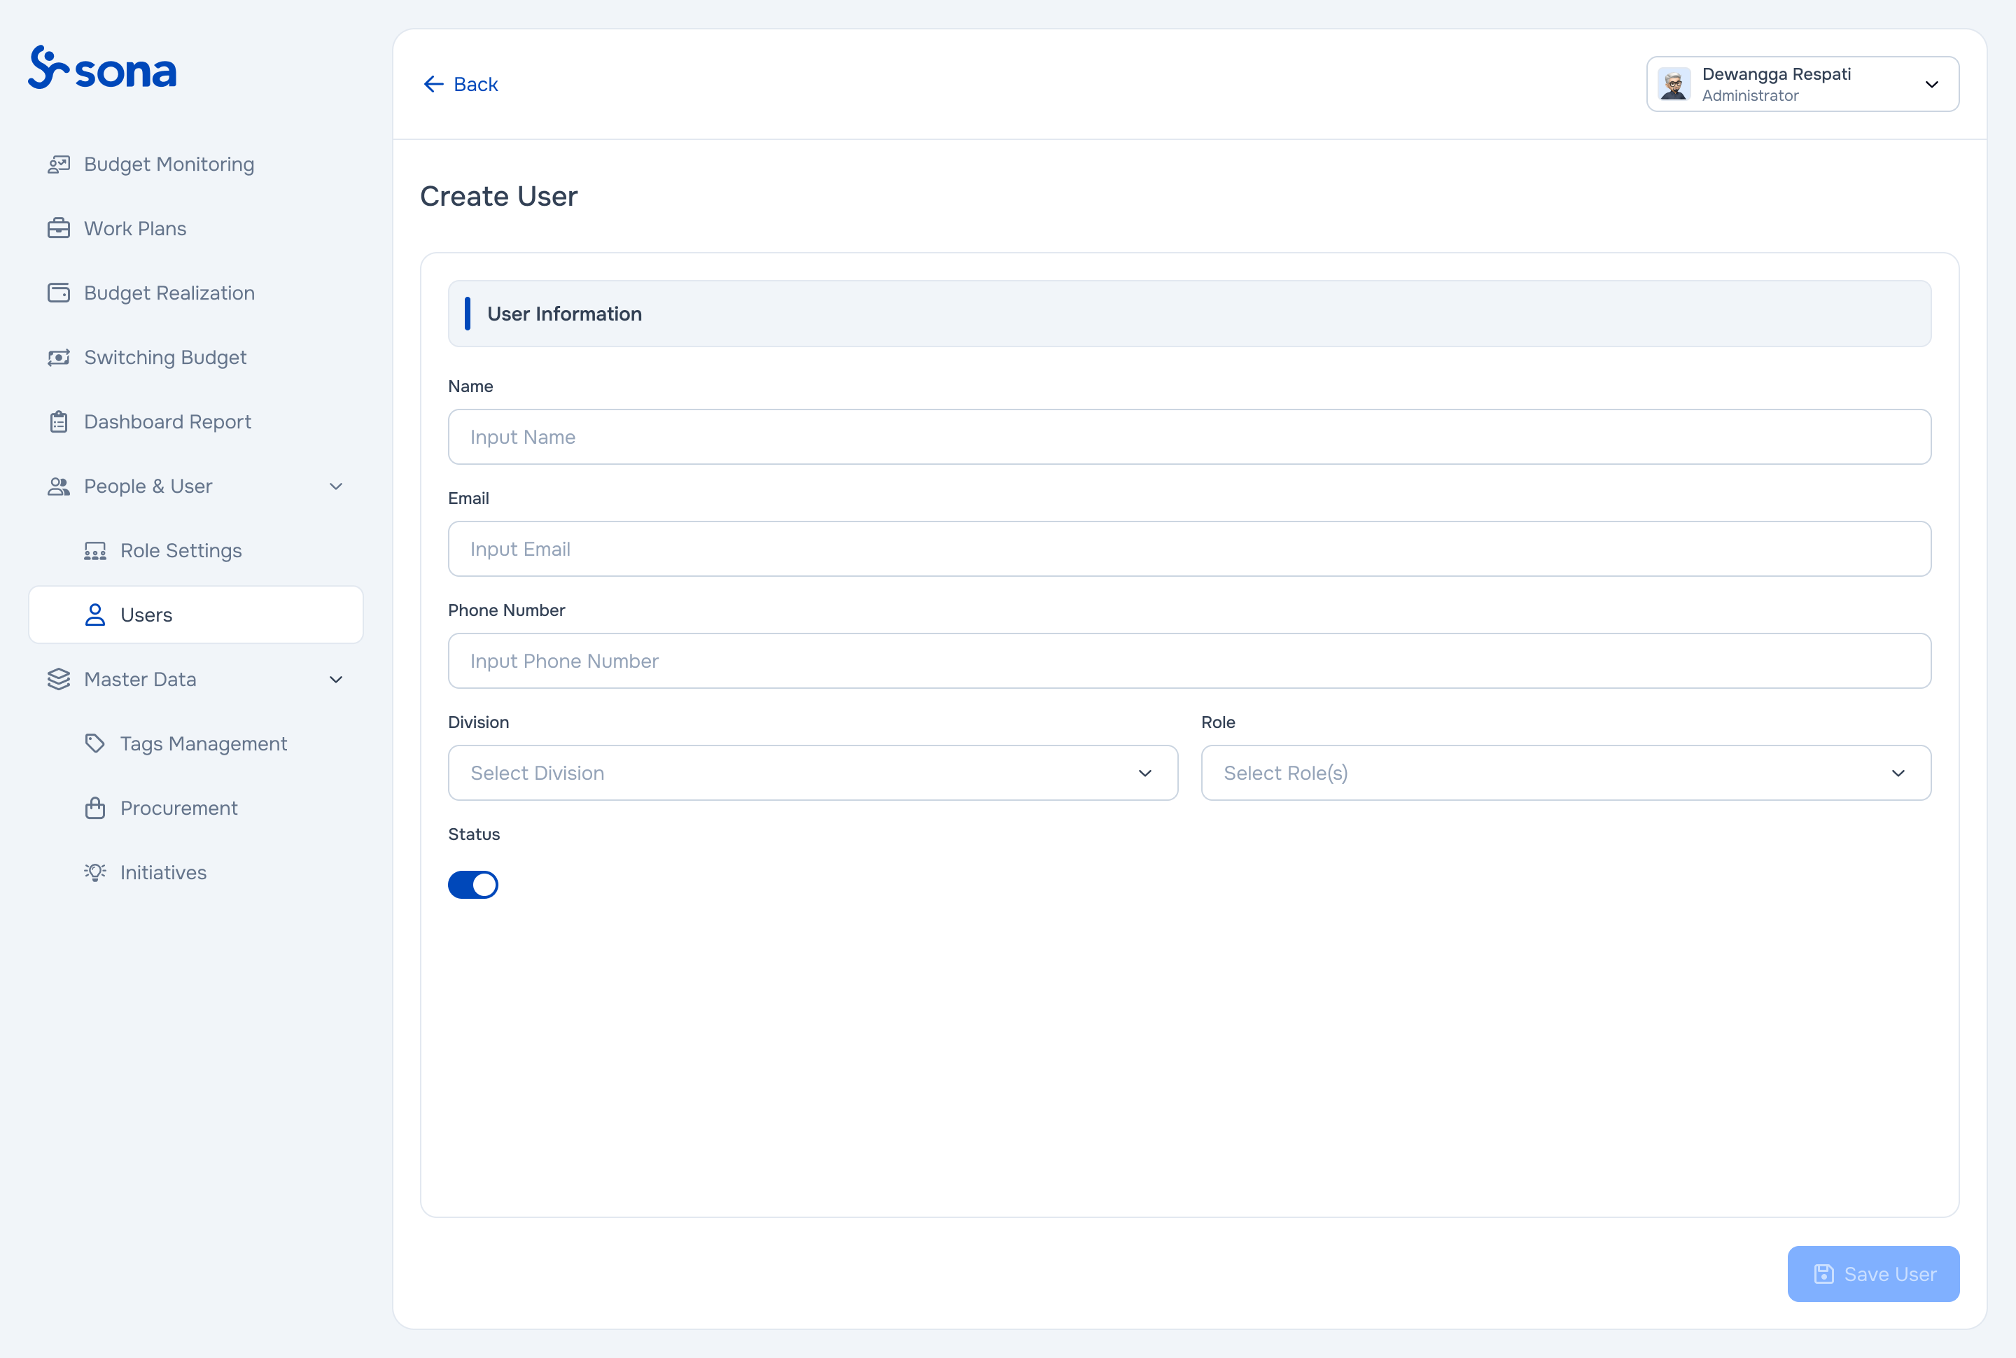Click the back arrow icon

434,84
